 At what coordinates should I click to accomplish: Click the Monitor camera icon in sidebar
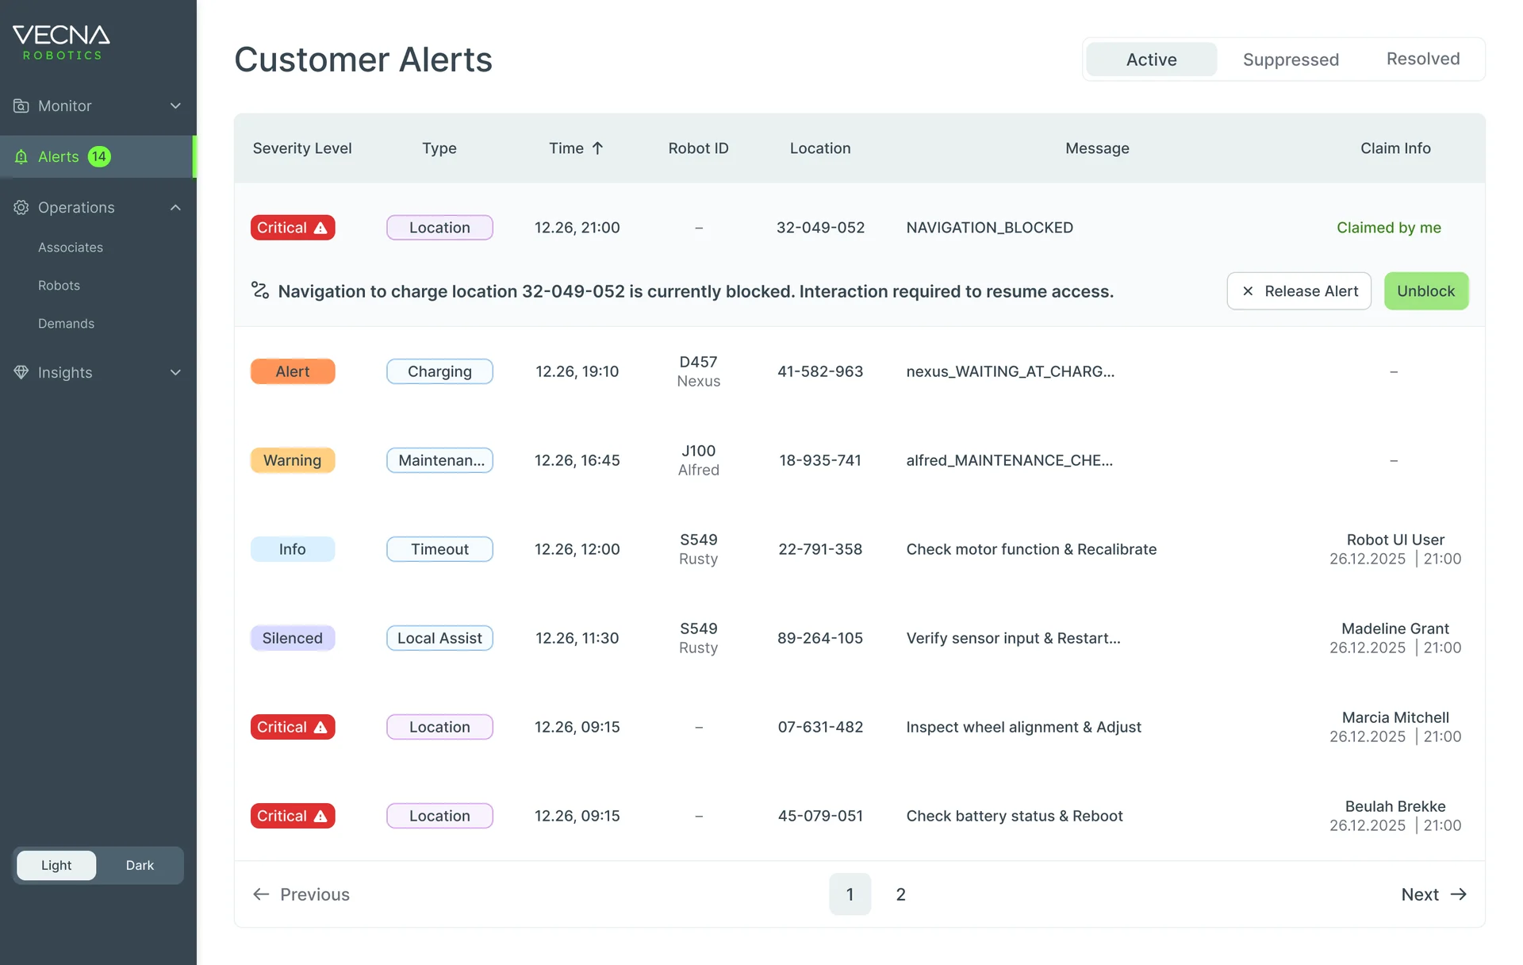(x=21, y=106)
